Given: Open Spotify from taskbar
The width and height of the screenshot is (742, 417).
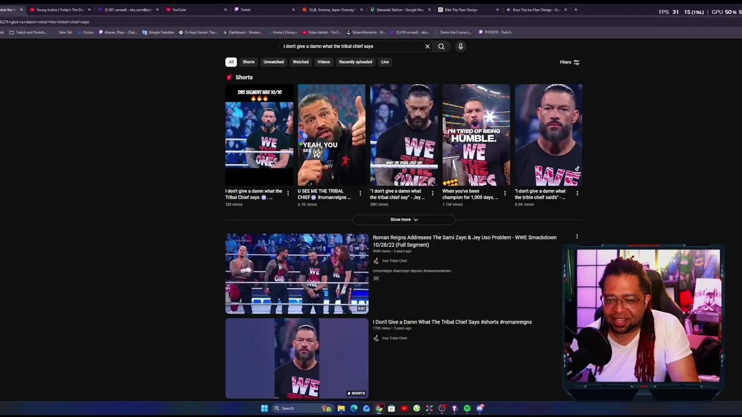Looking at the screenshot, I should [467, 408].
